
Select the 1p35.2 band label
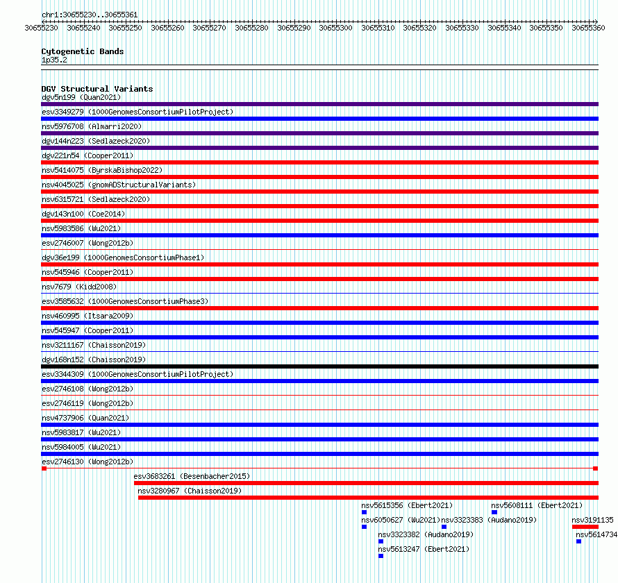point(54,60)
